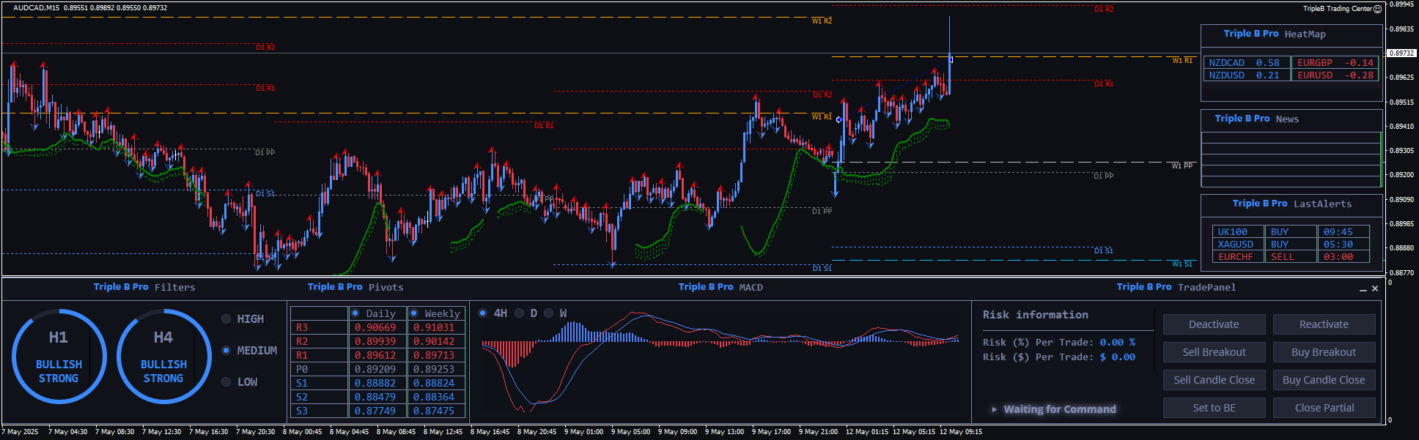
Task: Close the TradePanel with the X icon
Action: click(x=1375, y=288)
